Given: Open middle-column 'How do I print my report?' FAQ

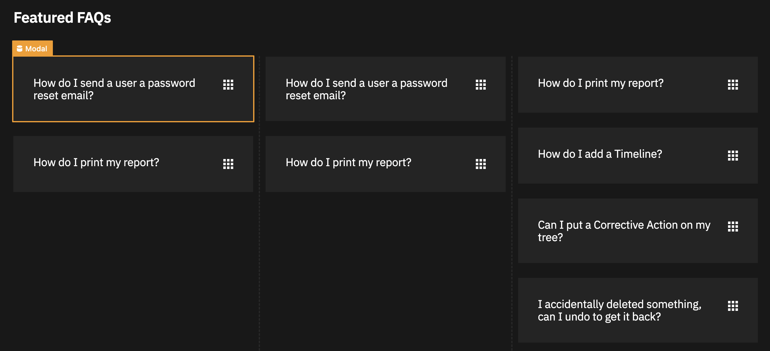Looking at the screenshot, I should tap(348, 162).
